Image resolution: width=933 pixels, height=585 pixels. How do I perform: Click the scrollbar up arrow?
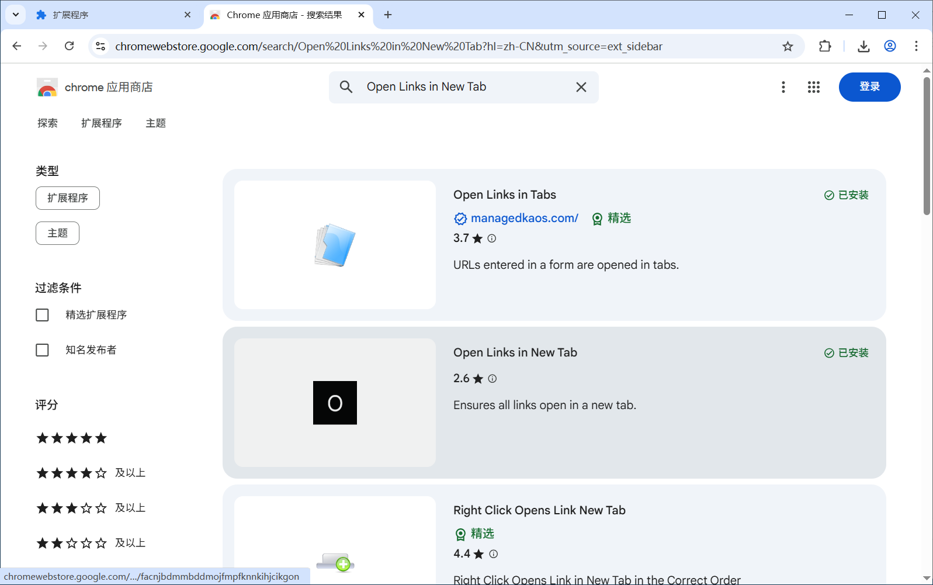(927, 71)
